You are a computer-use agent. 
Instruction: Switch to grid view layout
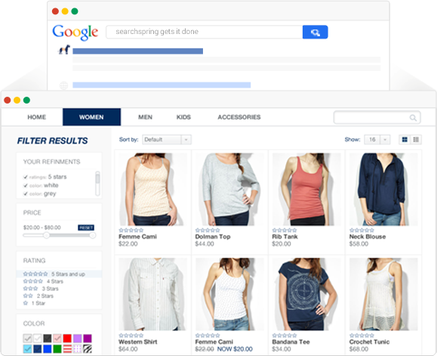tap(405, 140)
